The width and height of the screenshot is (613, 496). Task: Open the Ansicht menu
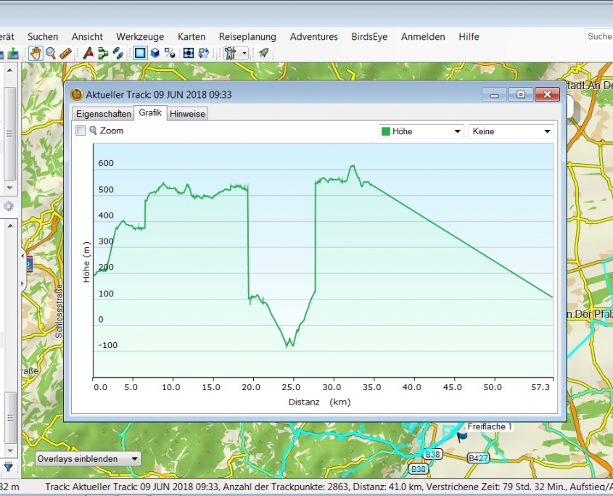[87, 37]
